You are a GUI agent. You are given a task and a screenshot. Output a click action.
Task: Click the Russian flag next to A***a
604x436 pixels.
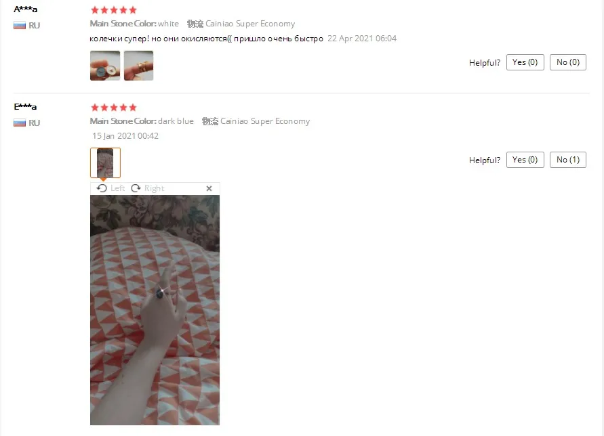click(x=20, y=26)
